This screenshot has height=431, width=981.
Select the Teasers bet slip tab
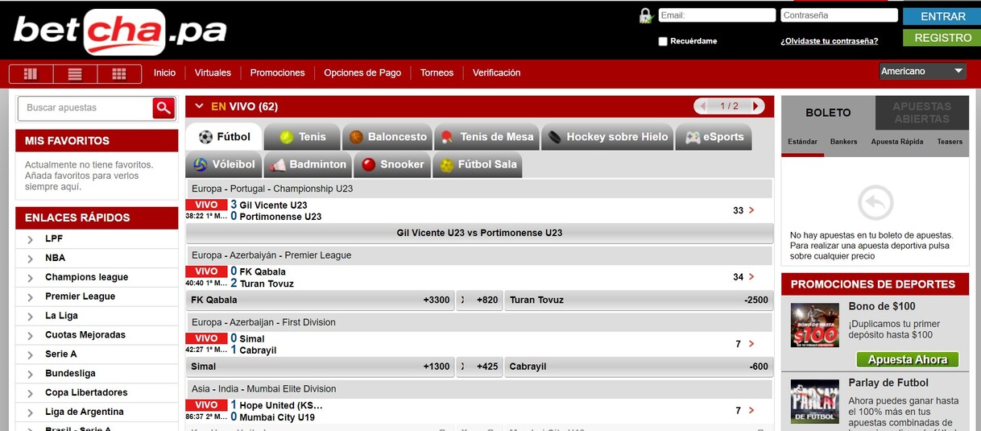coord(950,142)
